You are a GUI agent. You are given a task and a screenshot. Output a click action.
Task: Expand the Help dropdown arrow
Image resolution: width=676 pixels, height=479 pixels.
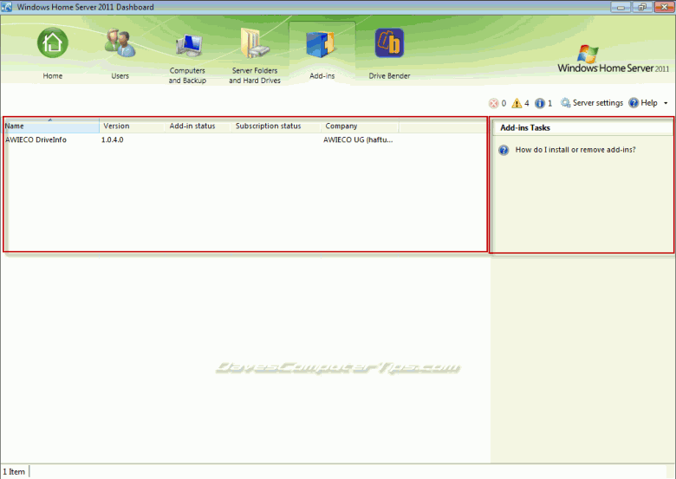pos(666,103)
